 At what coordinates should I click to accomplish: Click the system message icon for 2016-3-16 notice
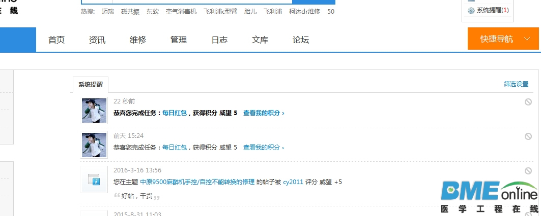click(94, 179)
